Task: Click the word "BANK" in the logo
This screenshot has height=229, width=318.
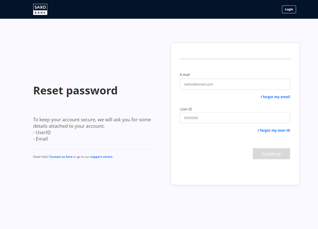Action: tap(40, 12)
